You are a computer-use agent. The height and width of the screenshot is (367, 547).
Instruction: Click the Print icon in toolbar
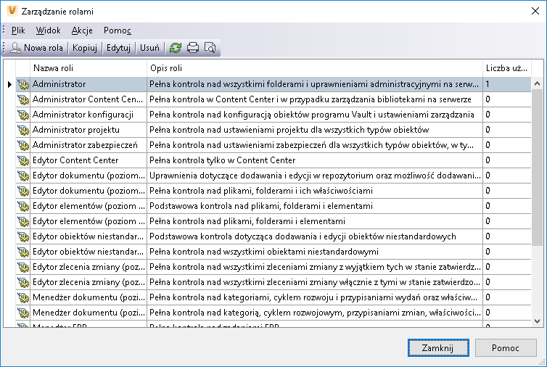coord(192,48)
